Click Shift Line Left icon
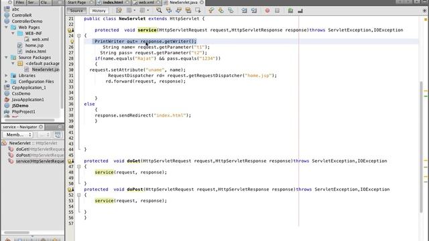The height and width of the screenshot is (241, 429). [244, 11]
